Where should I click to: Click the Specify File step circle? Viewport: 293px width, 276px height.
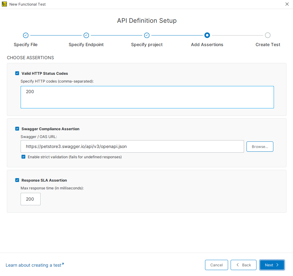click(26, 35)
